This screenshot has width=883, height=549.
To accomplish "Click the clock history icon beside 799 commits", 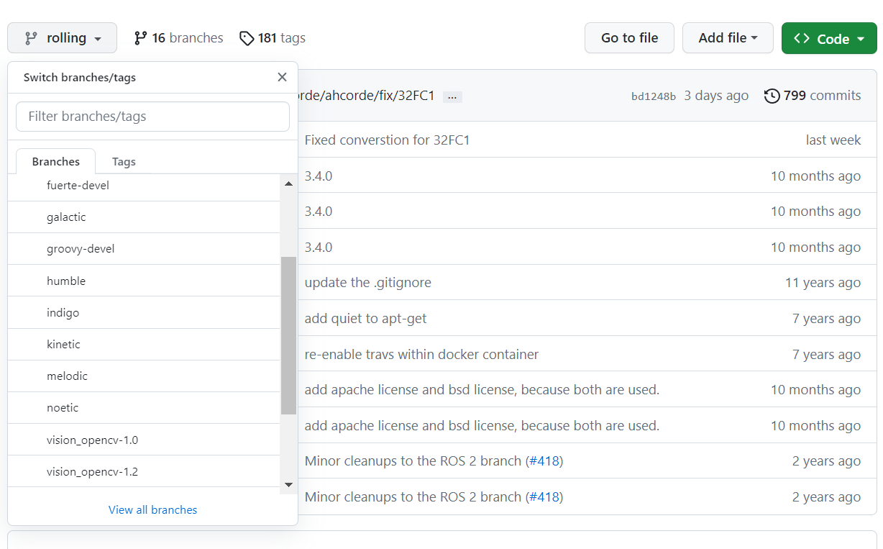I will tap(772, 96).
